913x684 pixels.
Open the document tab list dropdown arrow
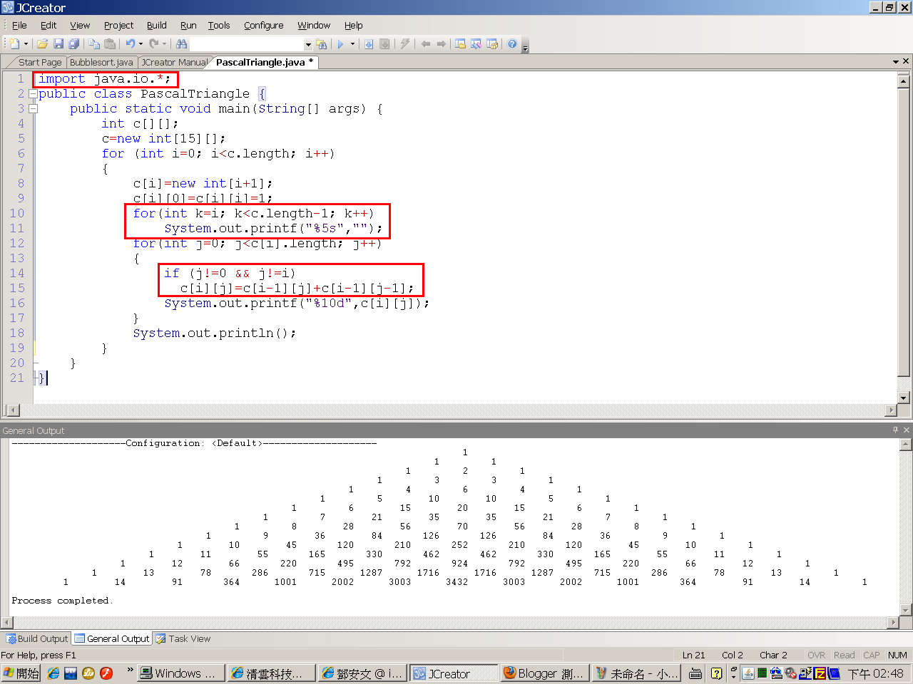(x=896, y=62)
